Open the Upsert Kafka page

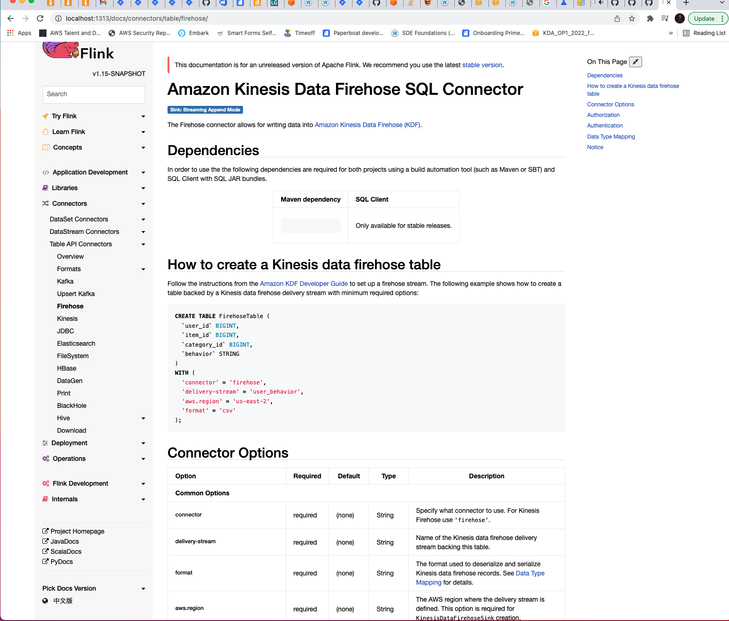(x=76, y=294)
